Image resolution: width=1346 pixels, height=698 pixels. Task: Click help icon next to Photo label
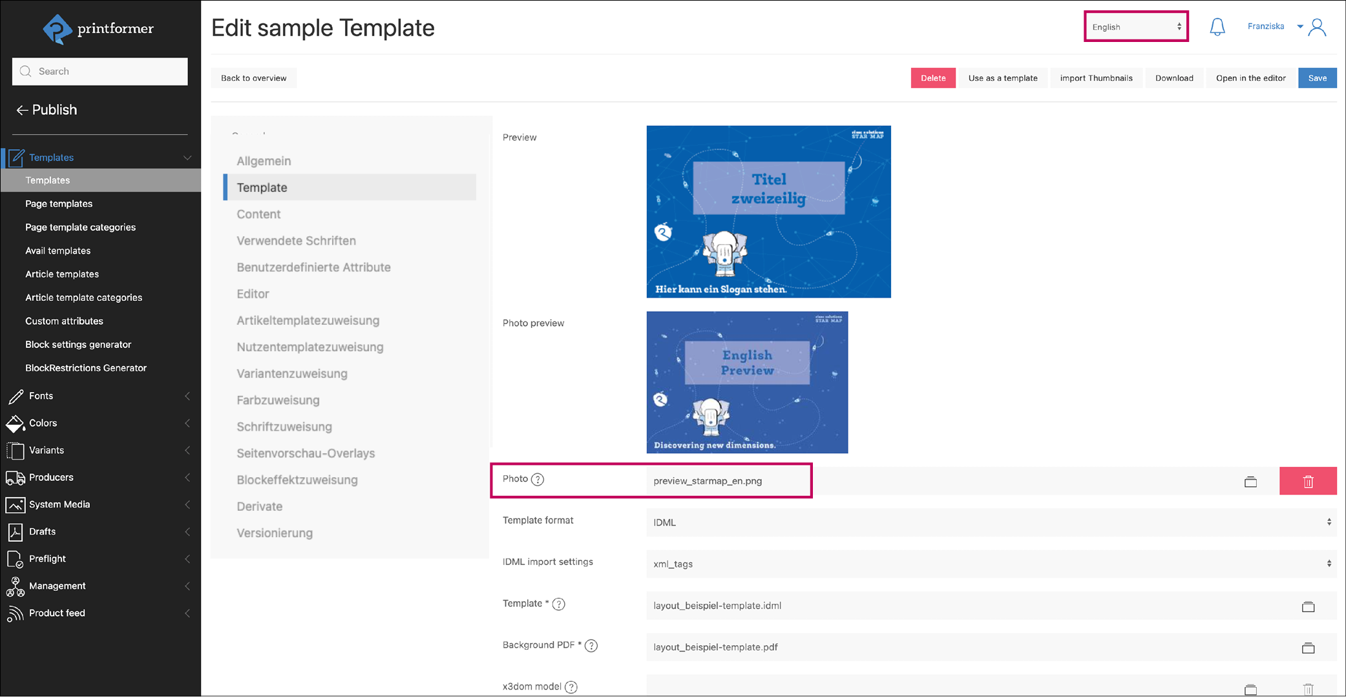(538, 479)
